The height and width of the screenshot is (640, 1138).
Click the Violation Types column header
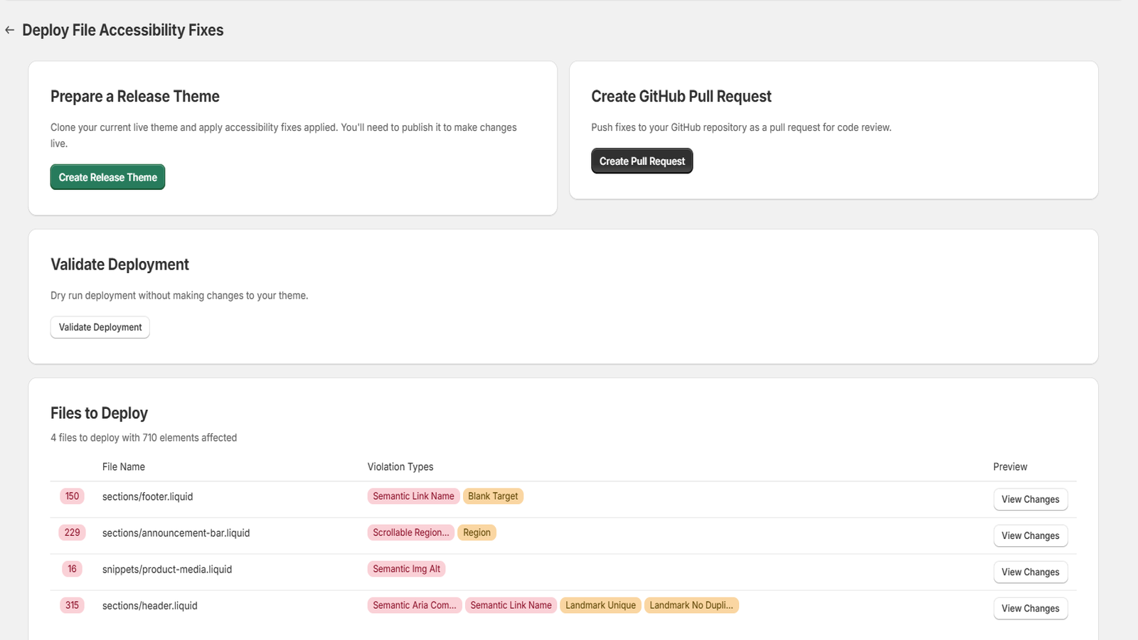coord(400,466)
